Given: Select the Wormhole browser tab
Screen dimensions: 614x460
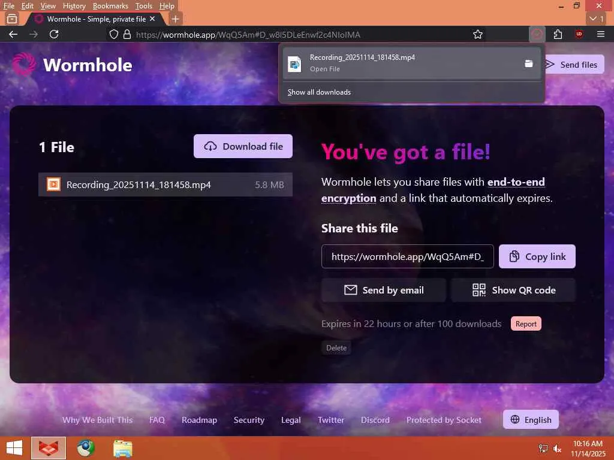Looking at the screenshot, I should click(96, 19).
